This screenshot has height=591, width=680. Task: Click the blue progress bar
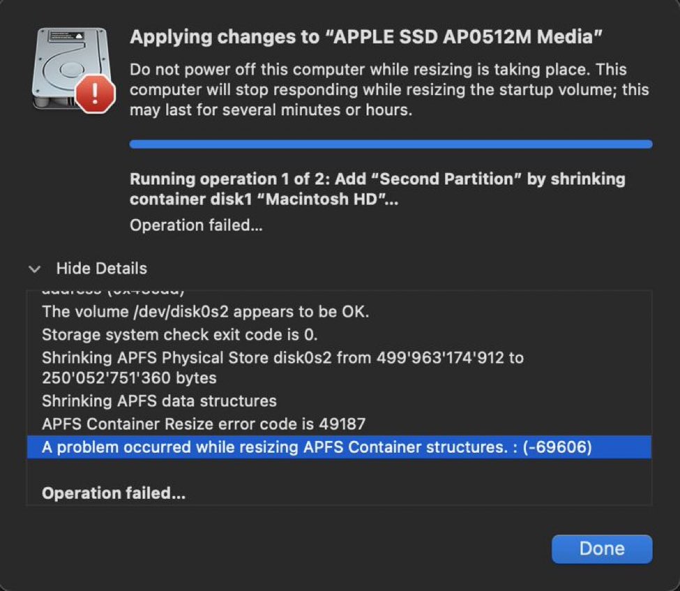[x=391, y=144]
